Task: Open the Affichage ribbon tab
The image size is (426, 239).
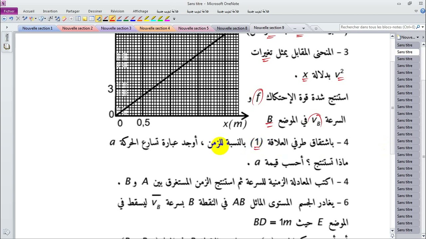Action: (140, 11)
